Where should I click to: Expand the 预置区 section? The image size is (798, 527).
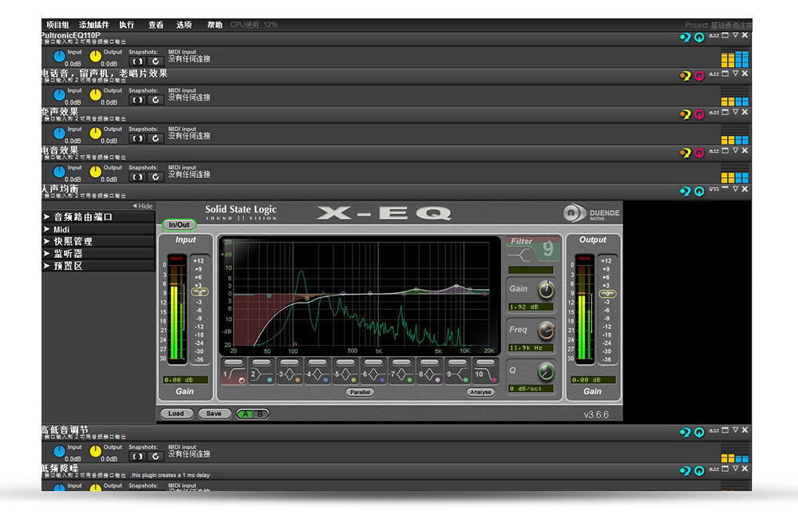click(98, 266)
